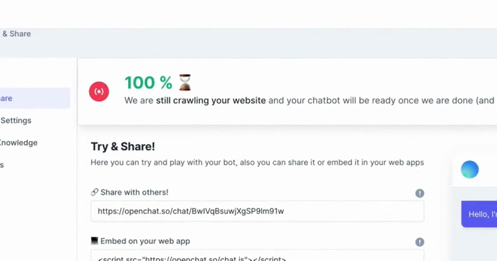The width and height of the screenshot is (497, 261).
Task: Click the still crawling your website notice
Action: tap(211, 100)
